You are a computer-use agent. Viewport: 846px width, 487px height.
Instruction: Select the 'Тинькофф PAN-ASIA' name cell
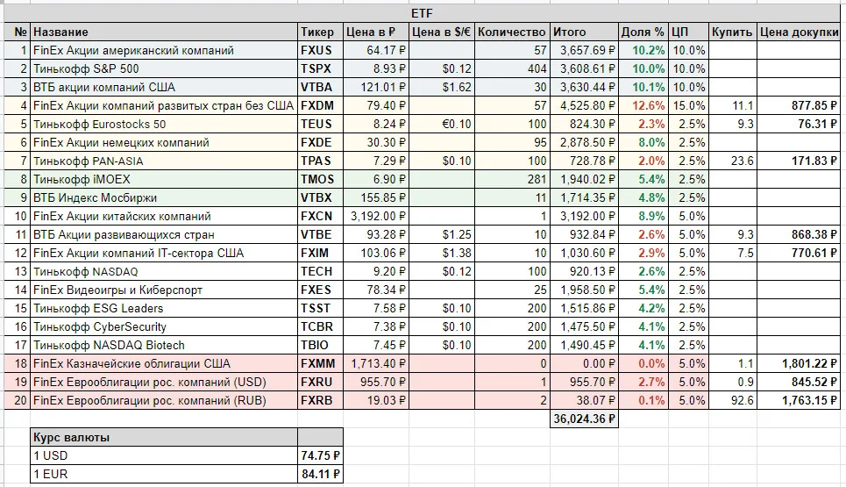(164, 161)
